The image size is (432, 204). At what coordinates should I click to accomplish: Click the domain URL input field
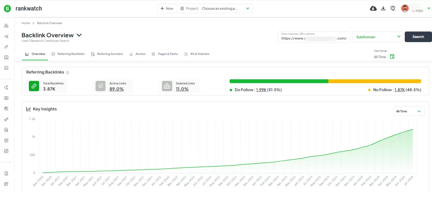tap(314, 38)
